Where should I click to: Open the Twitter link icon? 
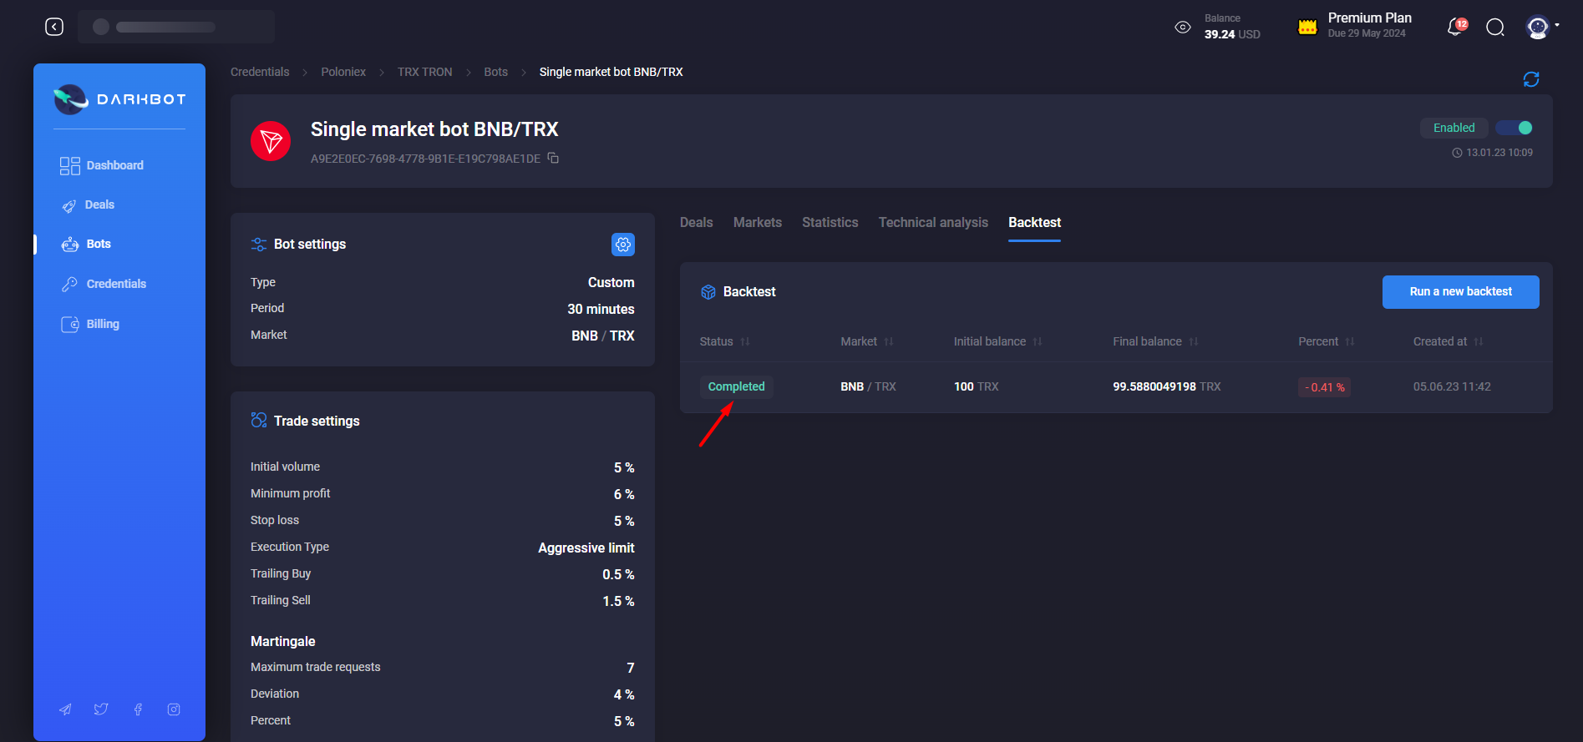[101, 709]
